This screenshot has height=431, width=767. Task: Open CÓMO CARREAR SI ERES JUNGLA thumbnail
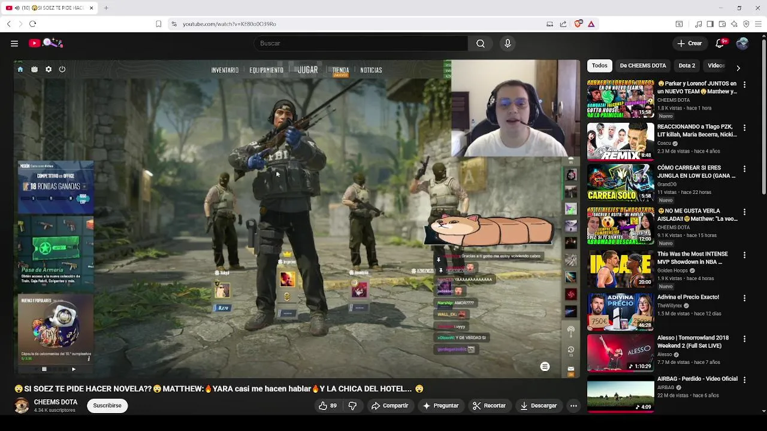tap(620, 183)
